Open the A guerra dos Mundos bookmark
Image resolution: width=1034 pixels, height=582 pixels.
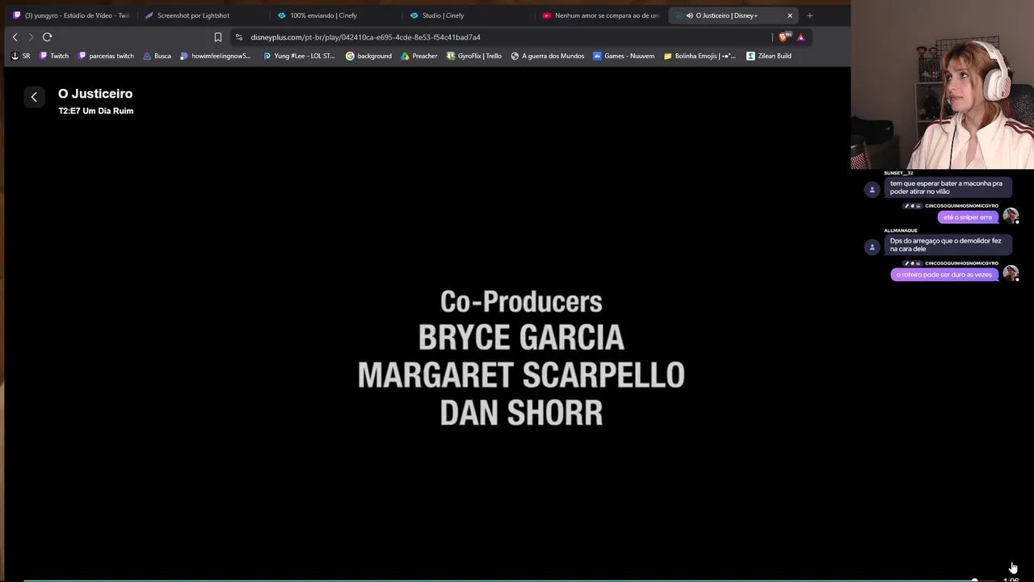[x=548, y=56]
